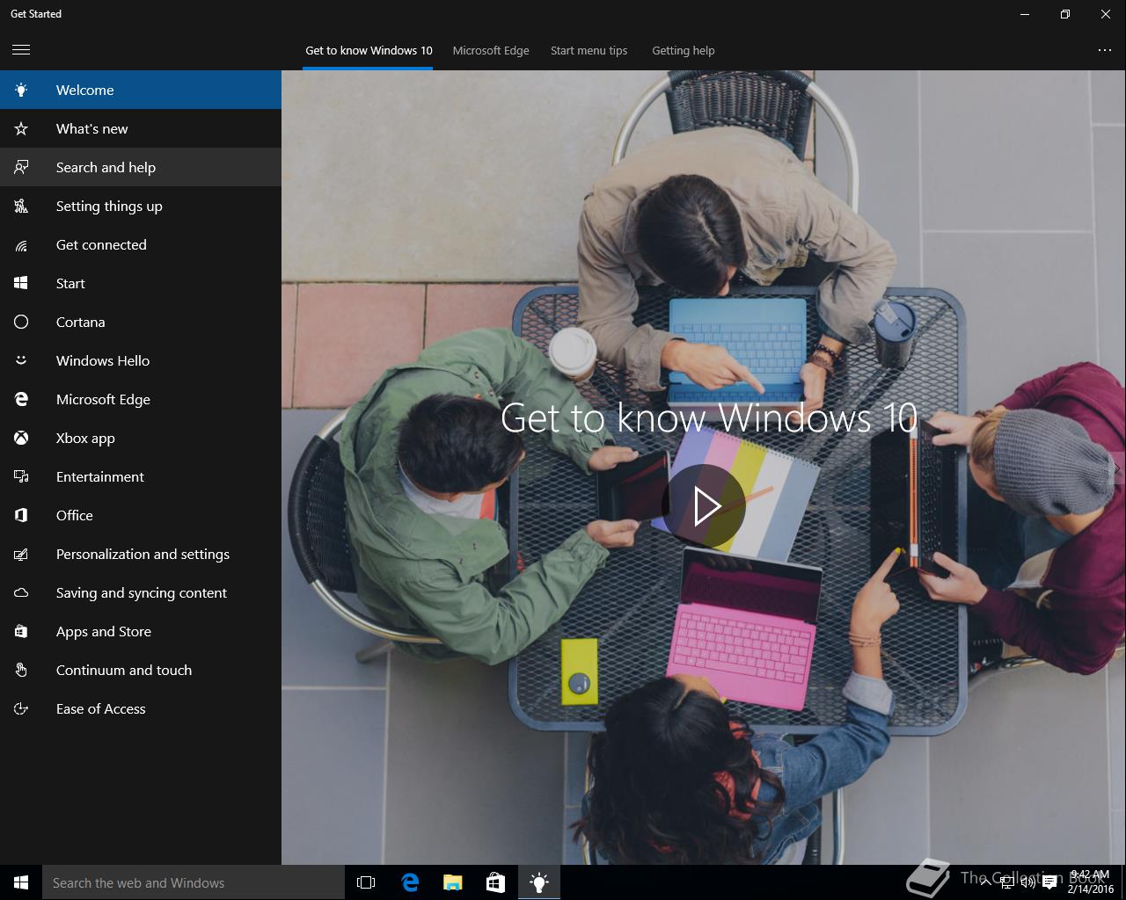The height and width of the screenshot is (900, 1126).
Task: Show hidden system tray icons chevron
Action: (x=985, y=882)
